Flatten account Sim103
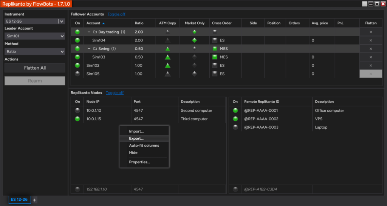The image size is (387, 206). click(x=371, y=57)
